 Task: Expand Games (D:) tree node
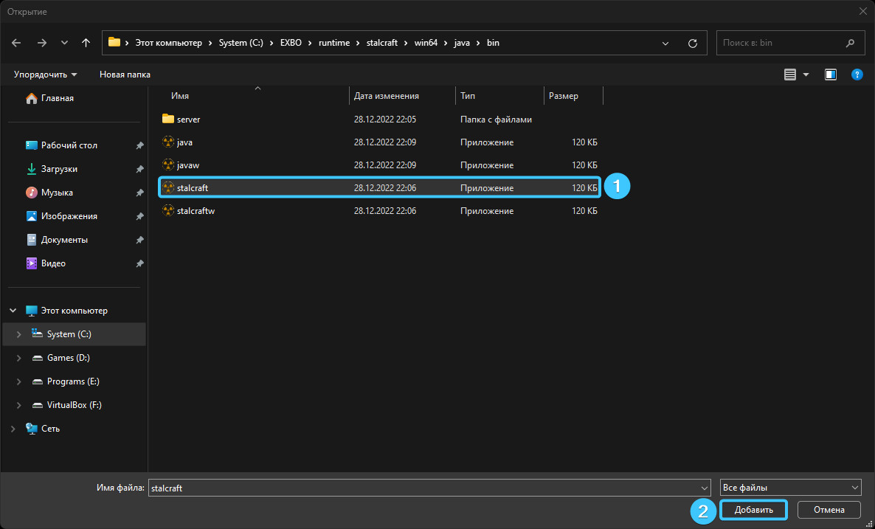click(19, 358)
